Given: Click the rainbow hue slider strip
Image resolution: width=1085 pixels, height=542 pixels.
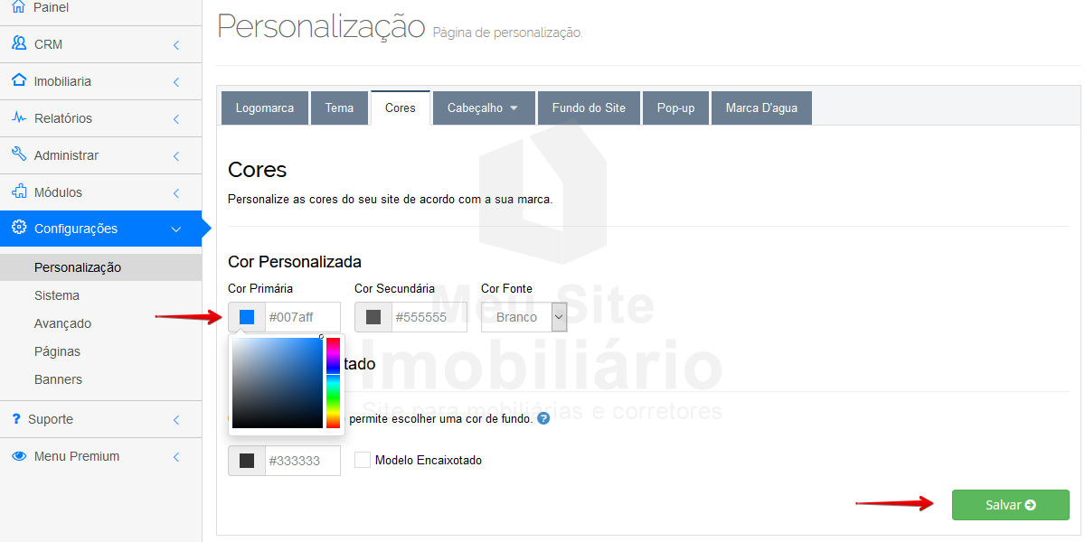Looking at the screenshot, I should (x=333, y=382).
